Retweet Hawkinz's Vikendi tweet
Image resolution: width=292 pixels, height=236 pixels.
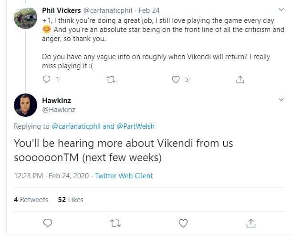click(115, 223)
